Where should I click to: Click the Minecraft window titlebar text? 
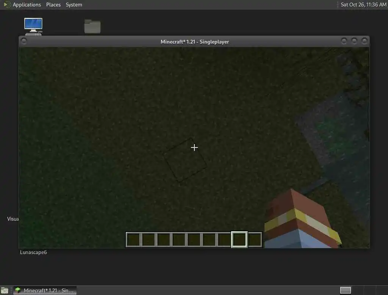195,42
